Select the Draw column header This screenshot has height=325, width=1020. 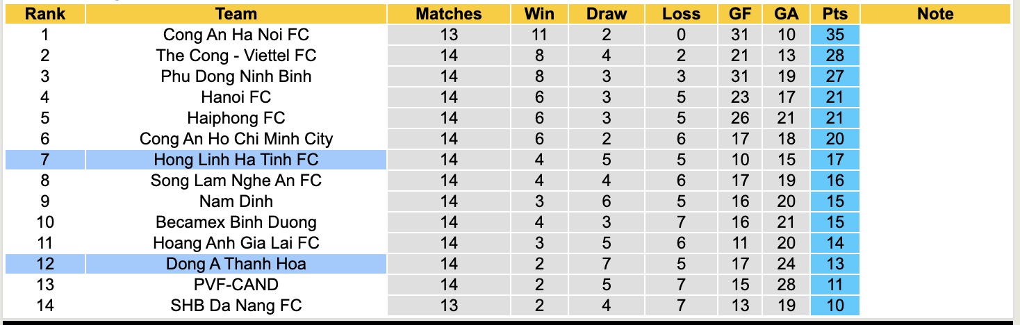tap(606, 14)
